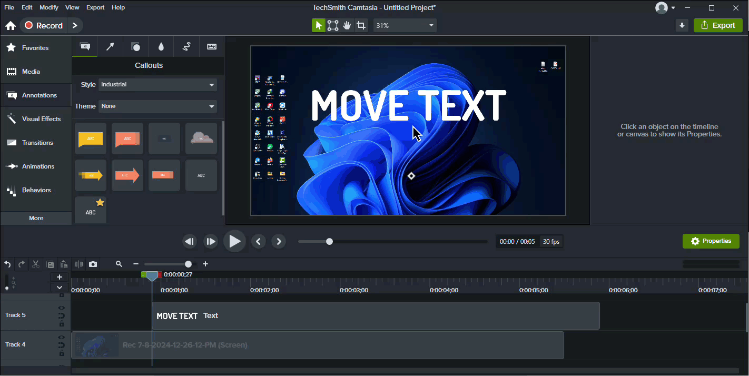Hide Track 5 using its eye icon
This screenshot has width=749, height=376.
[62, 308]
